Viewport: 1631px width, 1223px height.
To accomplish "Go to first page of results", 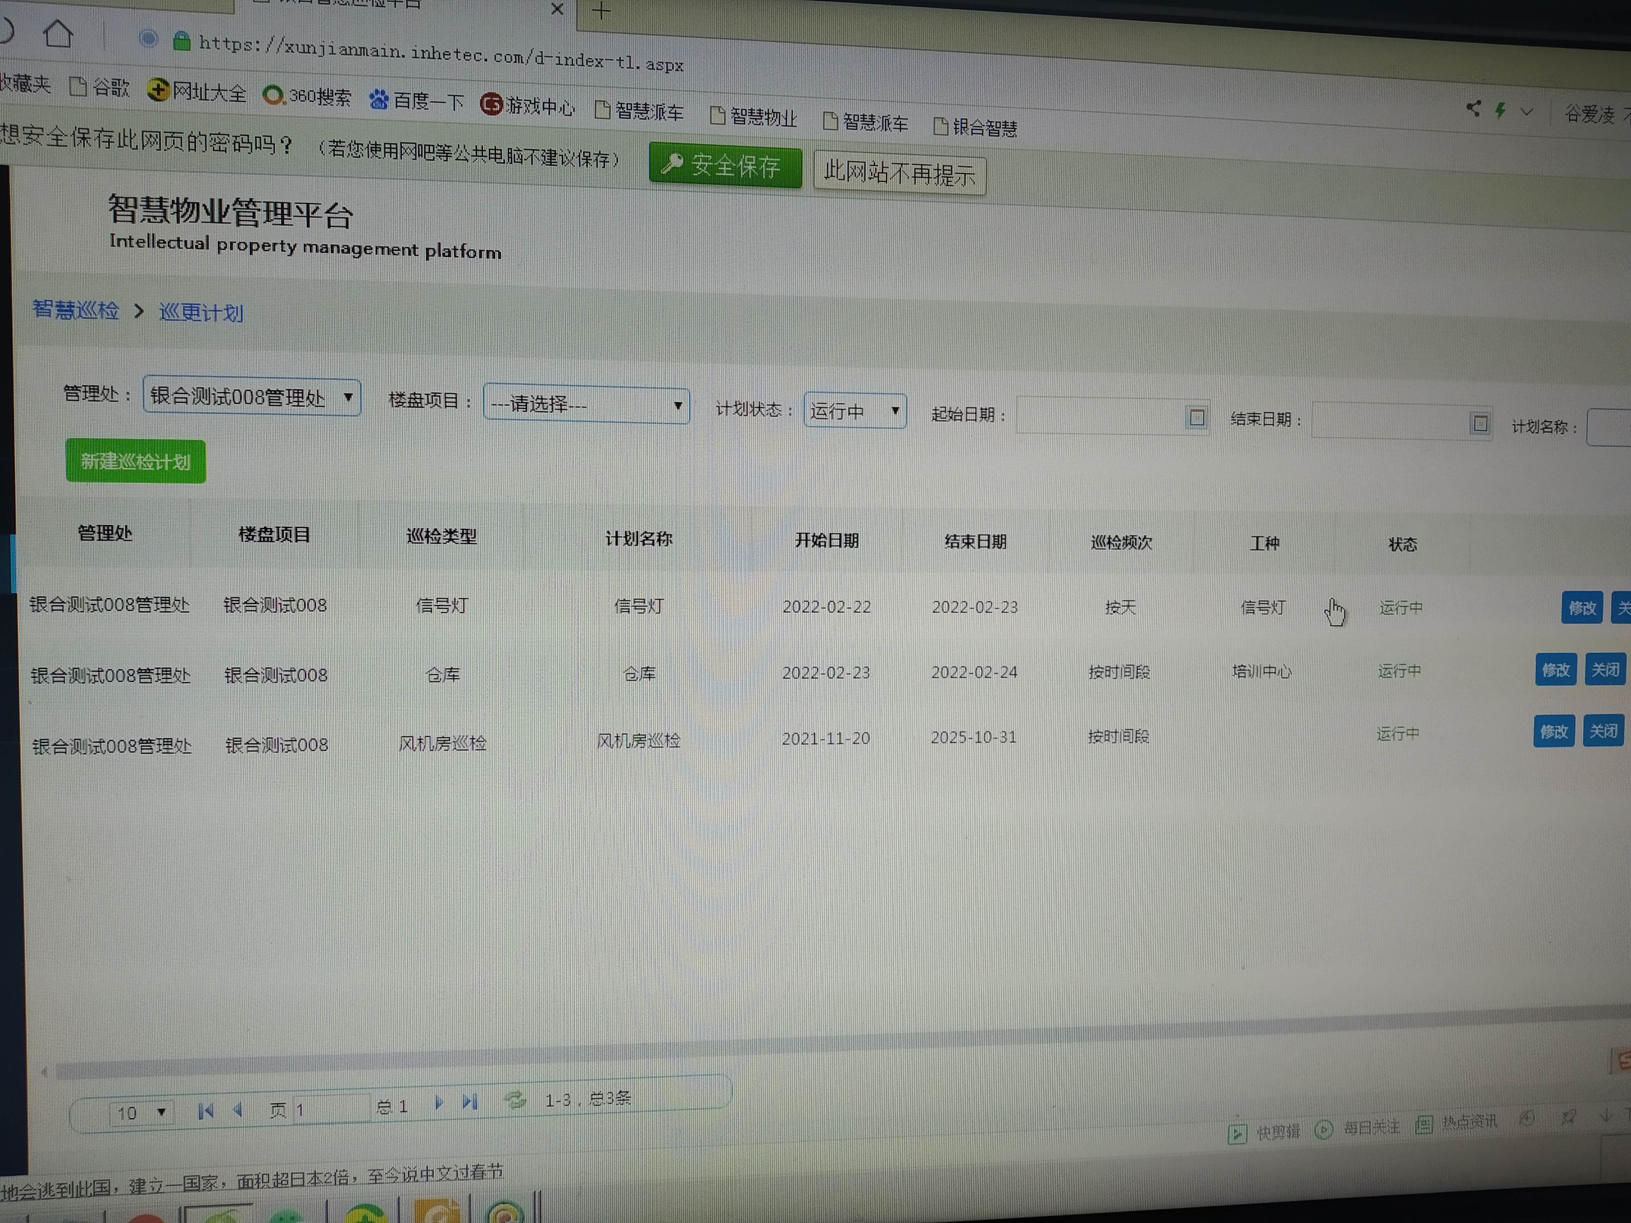I will (x=206, y=1110).
